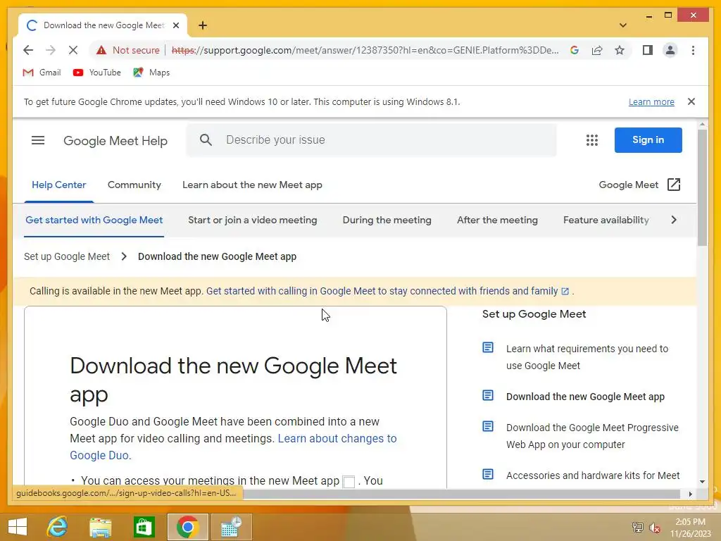Image resolution: width=721 pixels, height=541 pixels.
Task: Click the vertical scrollbar thumb
Action: click(702, 187)
